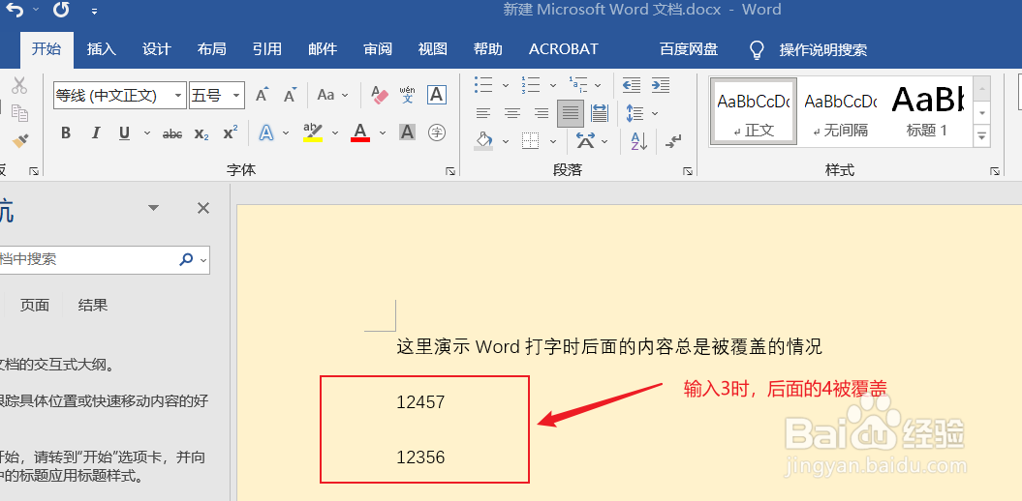The height and width of the screenshot is (501, 1022).
Task: Click the Cut scissors icon
Action: tap(19, 85)
